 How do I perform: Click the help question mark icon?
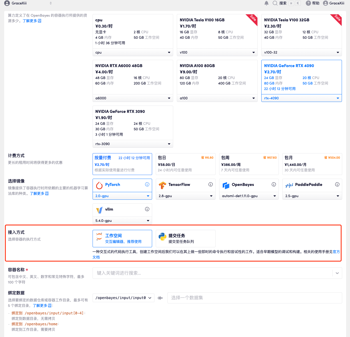pos(308,3)
